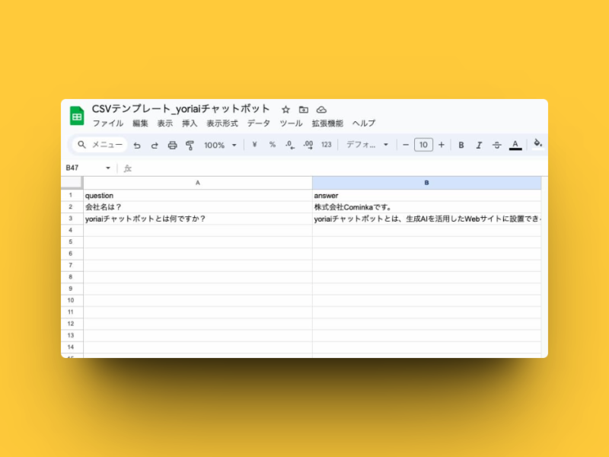Image resolution: width=609 pixels, height=457 pixels.
Task: Print the spreadsheet
Action: [173, 145]
